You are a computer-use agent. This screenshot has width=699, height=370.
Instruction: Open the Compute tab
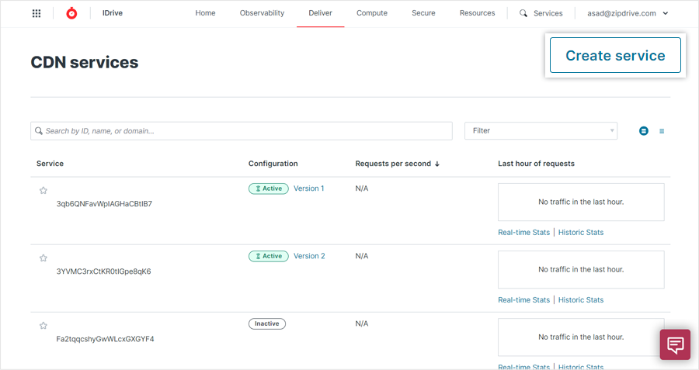click(372, 13)
